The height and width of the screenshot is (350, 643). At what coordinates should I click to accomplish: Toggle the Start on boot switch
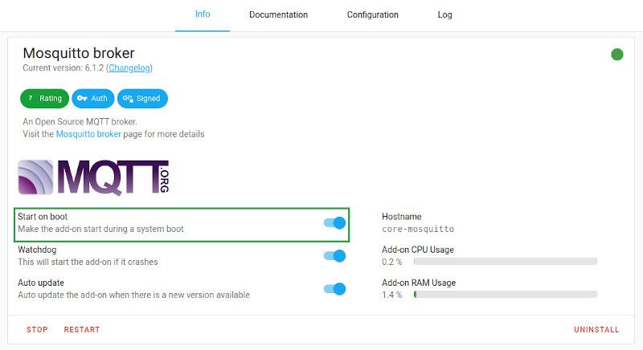[334, 222]
